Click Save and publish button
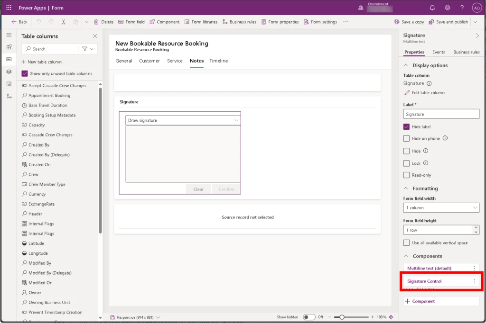The width and height of the screenshot is (486, 323). (x=449, y=22)
